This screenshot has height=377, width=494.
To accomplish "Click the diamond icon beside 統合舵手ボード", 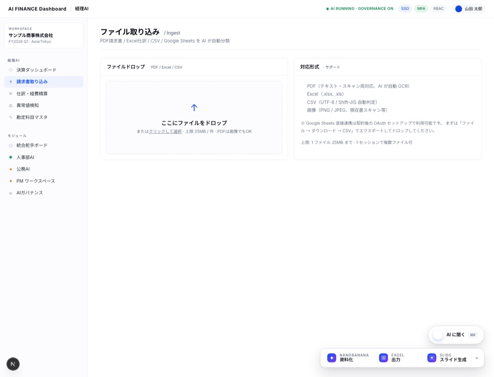I will (x=11, y=145).
